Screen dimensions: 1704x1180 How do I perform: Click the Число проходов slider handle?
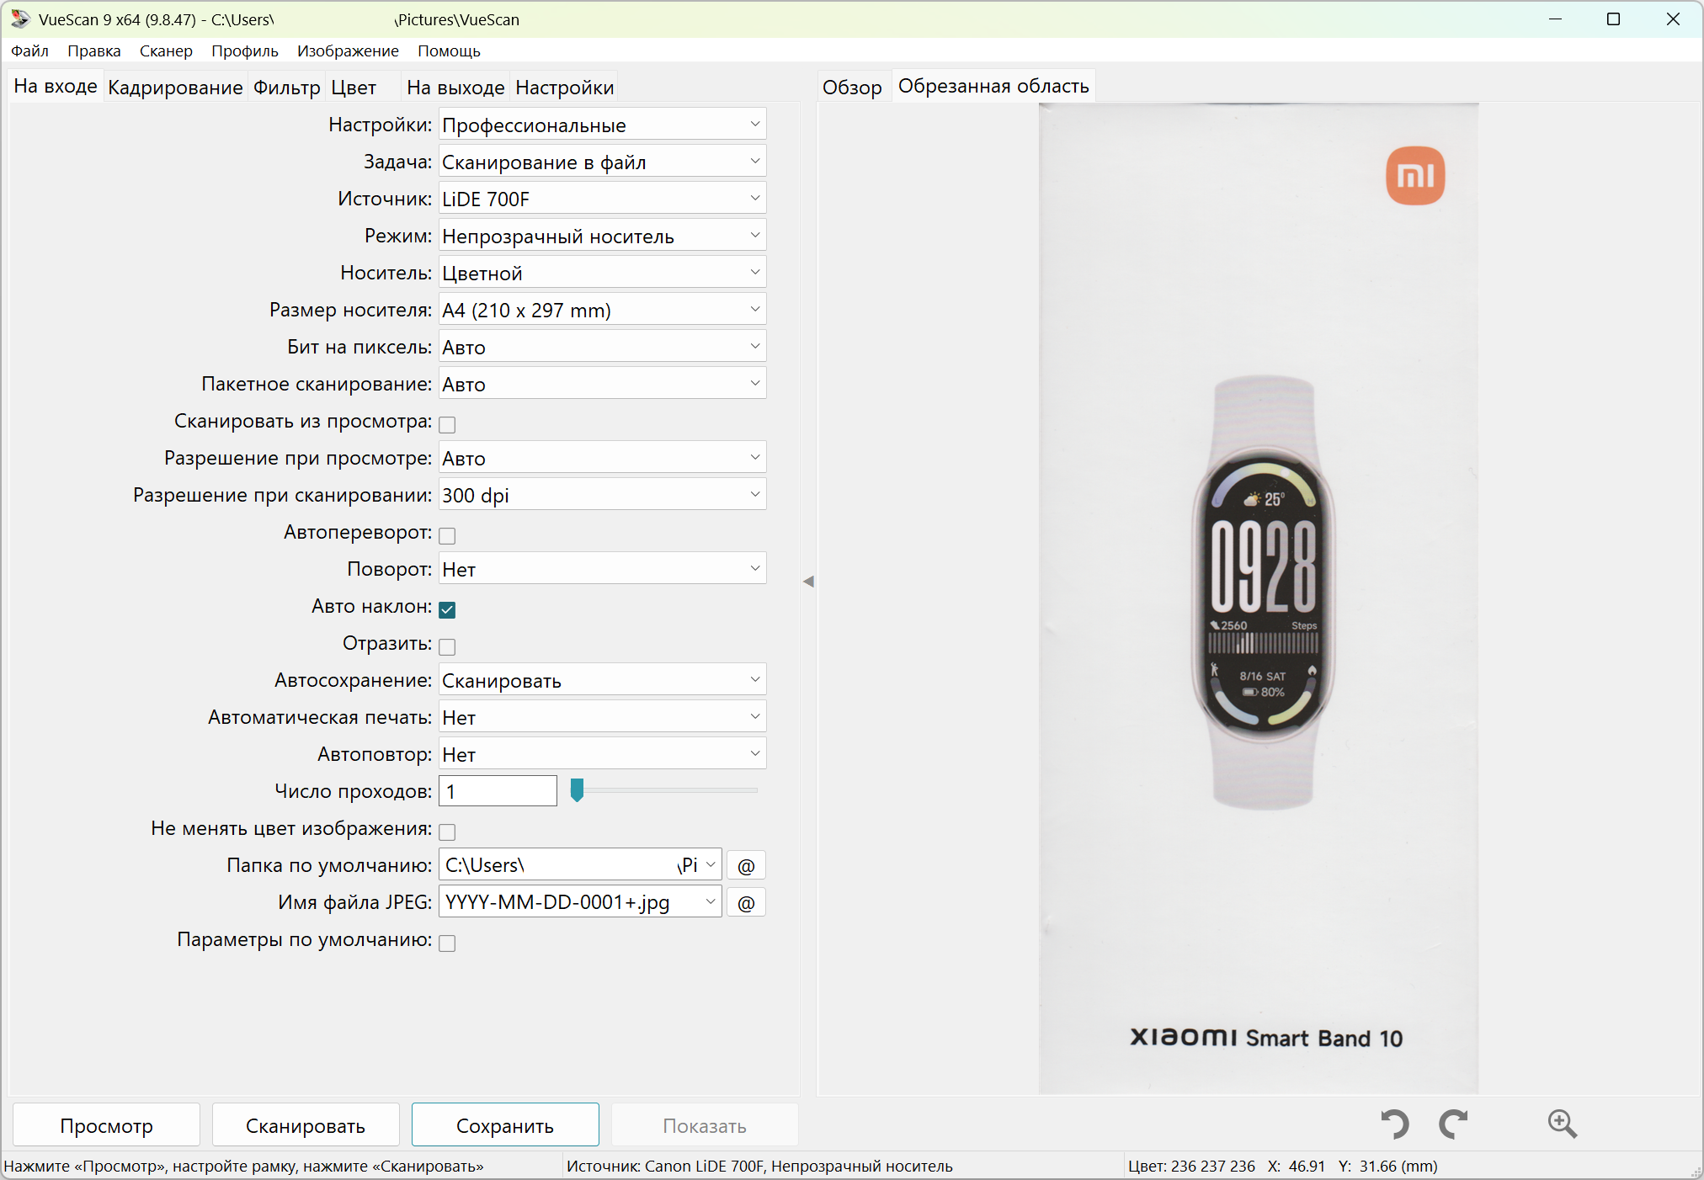577,790
